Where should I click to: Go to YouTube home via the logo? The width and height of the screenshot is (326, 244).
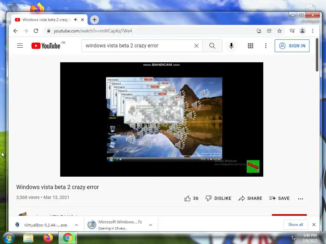46,46
